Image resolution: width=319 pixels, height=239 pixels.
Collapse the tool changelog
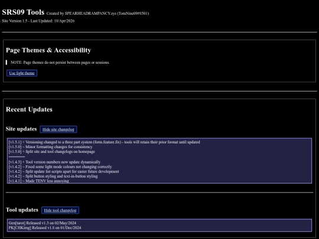60,210
